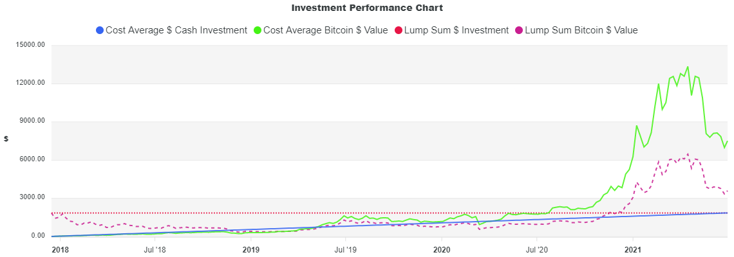Toggle the "Cost Average Bitcoin $ Value" legend label
Screen dimensions: 734x257
(326, 30)
